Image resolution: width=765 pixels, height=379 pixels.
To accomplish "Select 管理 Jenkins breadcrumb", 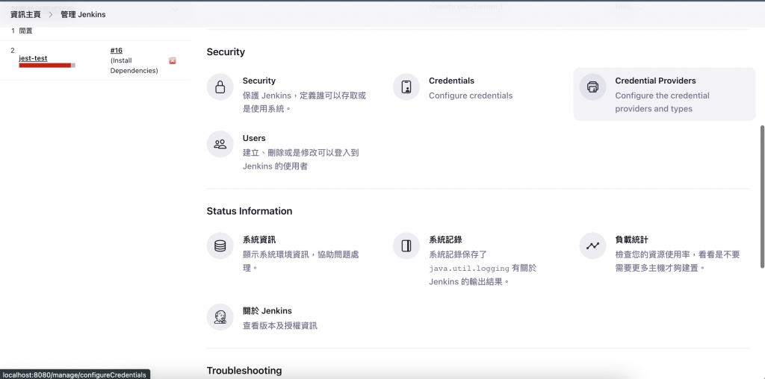I will point(83,15).
